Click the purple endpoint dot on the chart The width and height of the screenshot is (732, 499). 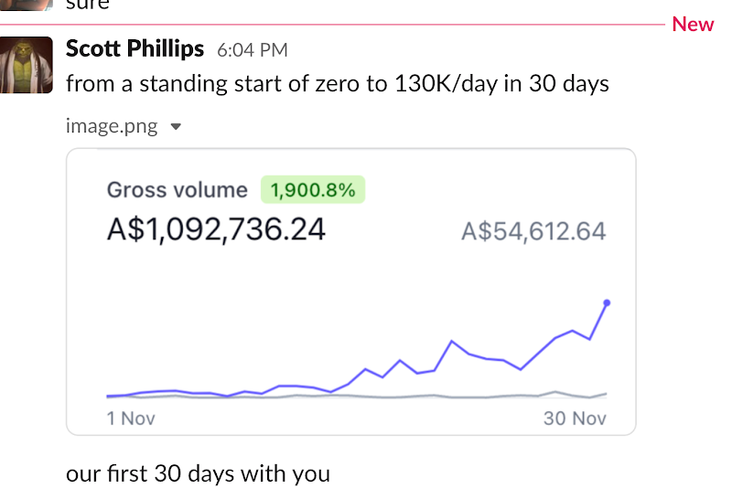pyautogui.click(x=608, y=303)
